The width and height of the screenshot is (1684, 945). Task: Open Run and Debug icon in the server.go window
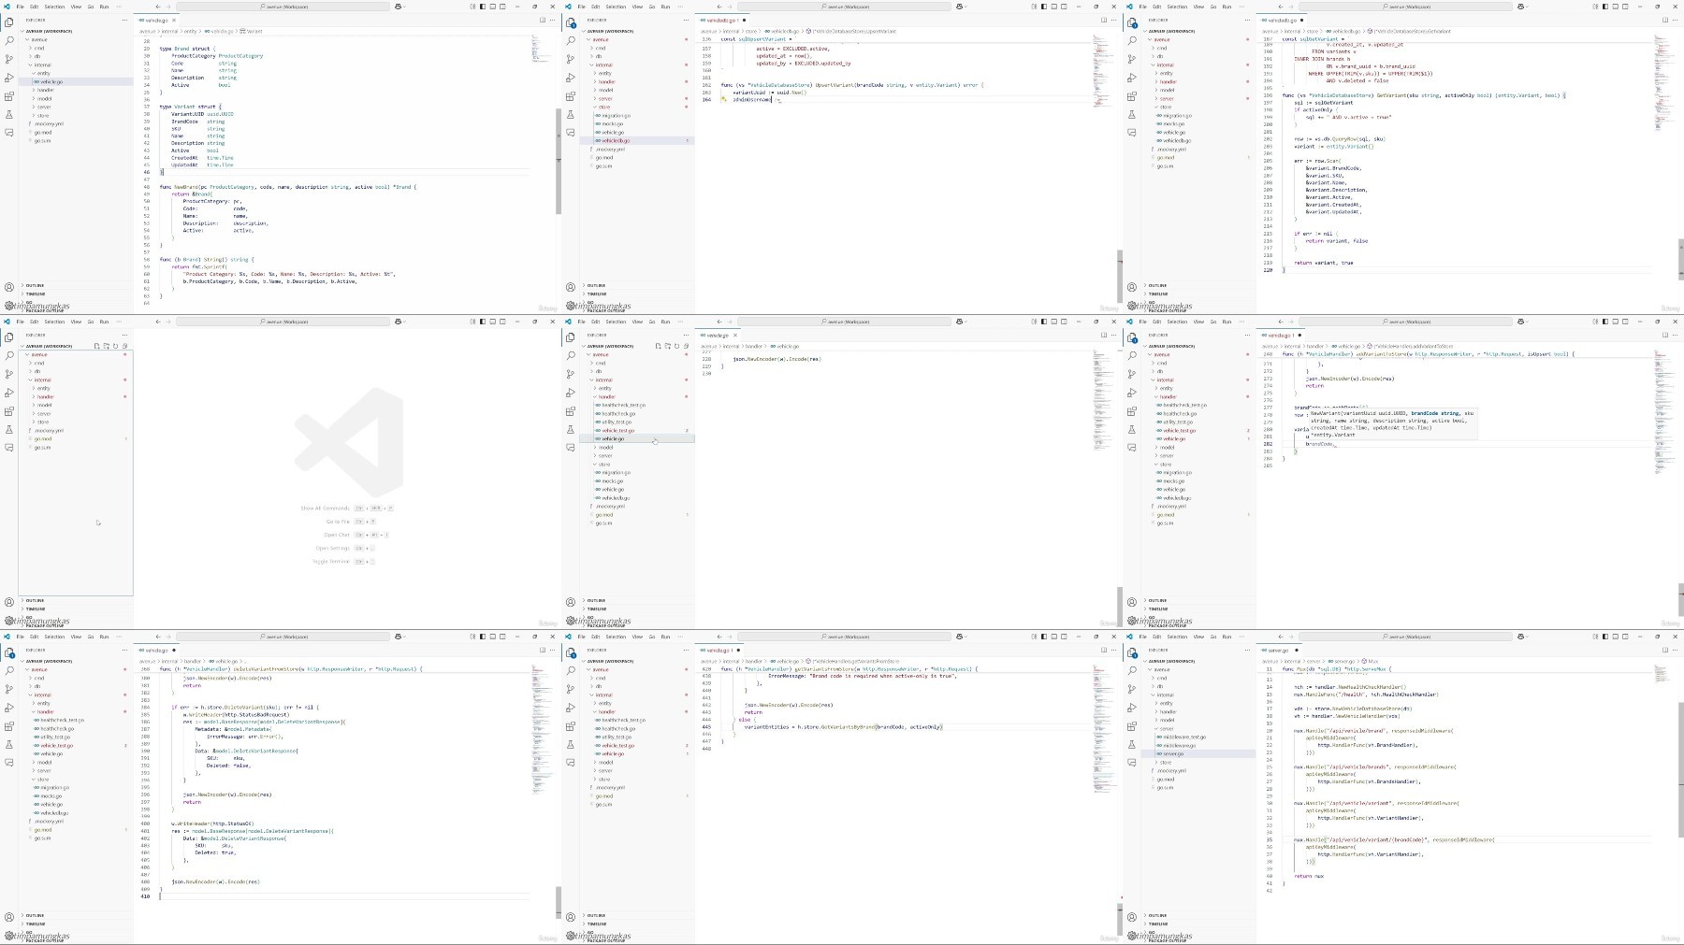(x=1132, y=708)
